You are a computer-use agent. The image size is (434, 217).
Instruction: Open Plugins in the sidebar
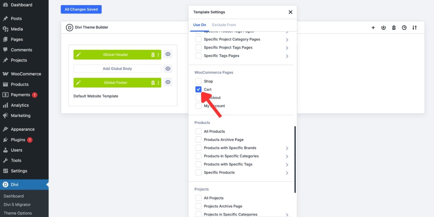(24, 140)
